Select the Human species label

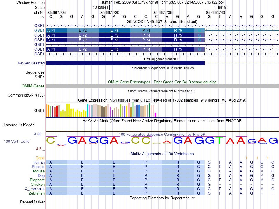tap(38, 162)
